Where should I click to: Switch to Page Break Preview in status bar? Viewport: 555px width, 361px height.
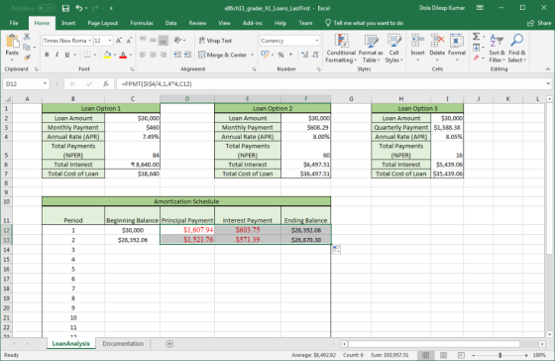click(x=461, y=355)
